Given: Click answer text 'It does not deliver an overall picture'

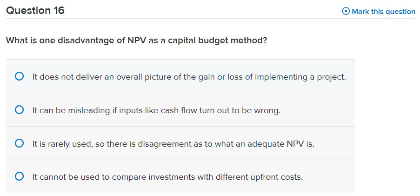Looking at the screenshot, I should [189, 77].
